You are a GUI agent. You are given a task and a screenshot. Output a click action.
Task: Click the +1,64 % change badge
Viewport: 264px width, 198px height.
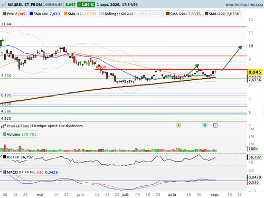coord(86,5)
